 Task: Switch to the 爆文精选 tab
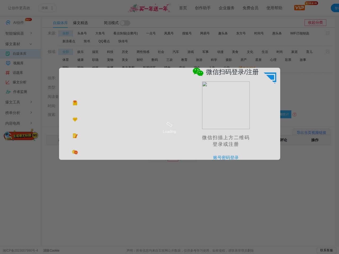(81, 23)
